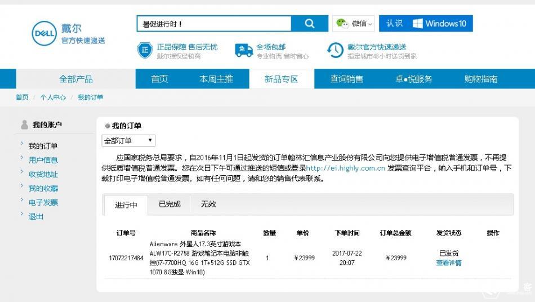Click the 下单时间 column header
Screen dimensions: 535x302
[347, 233]
